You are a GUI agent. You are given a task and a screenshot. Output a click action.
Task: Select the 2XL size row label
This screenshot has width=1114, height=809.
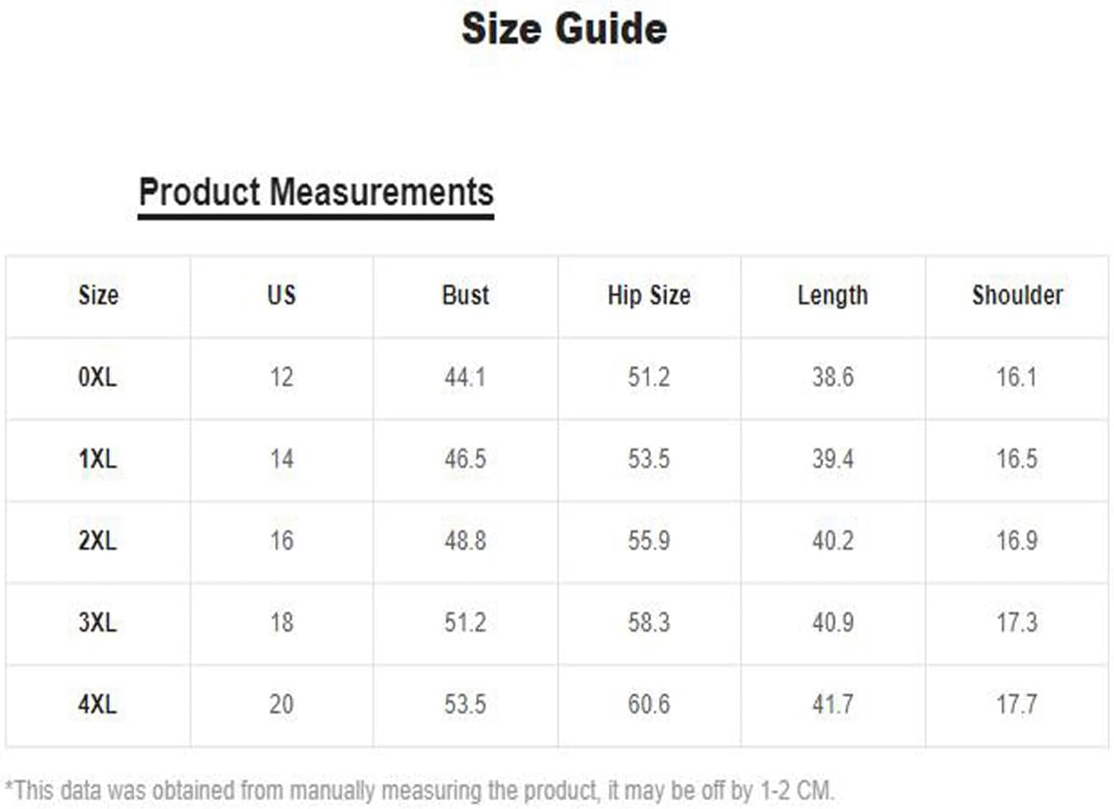[97, 541]
